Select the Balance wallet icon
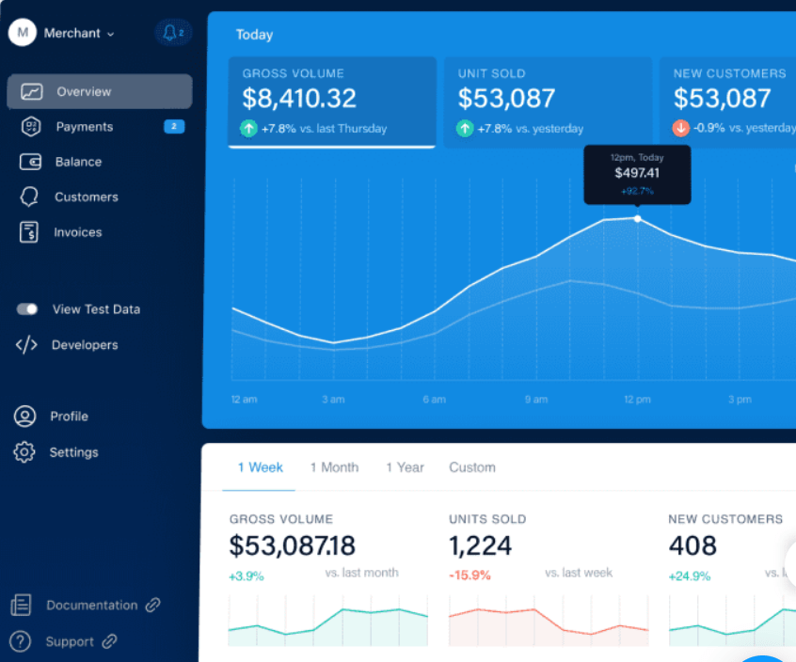 [x=30, y=162]
